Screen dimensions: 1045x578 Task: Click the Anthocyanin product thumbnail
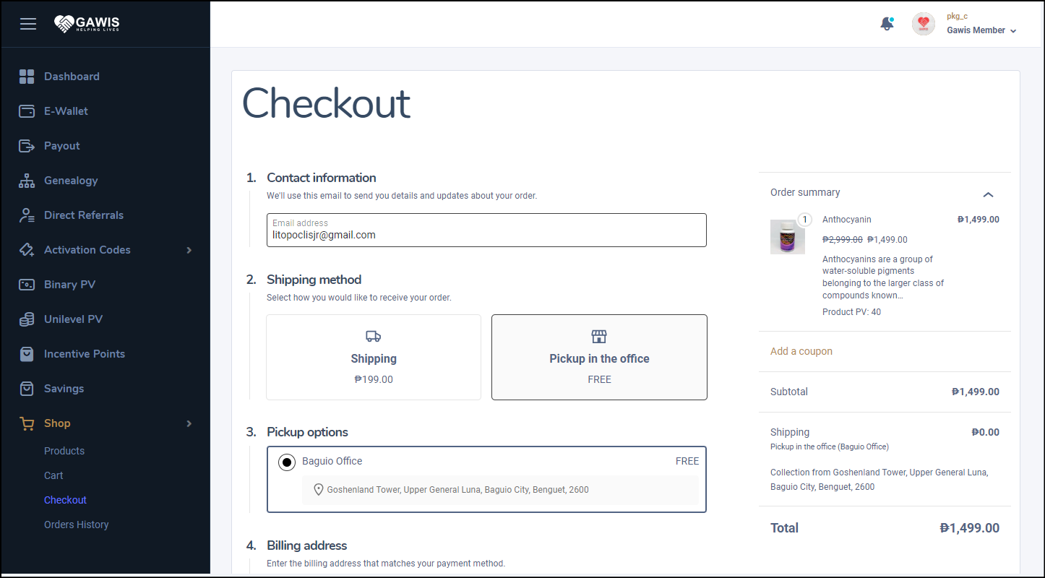pyautogui.click(x=787, y=237)
